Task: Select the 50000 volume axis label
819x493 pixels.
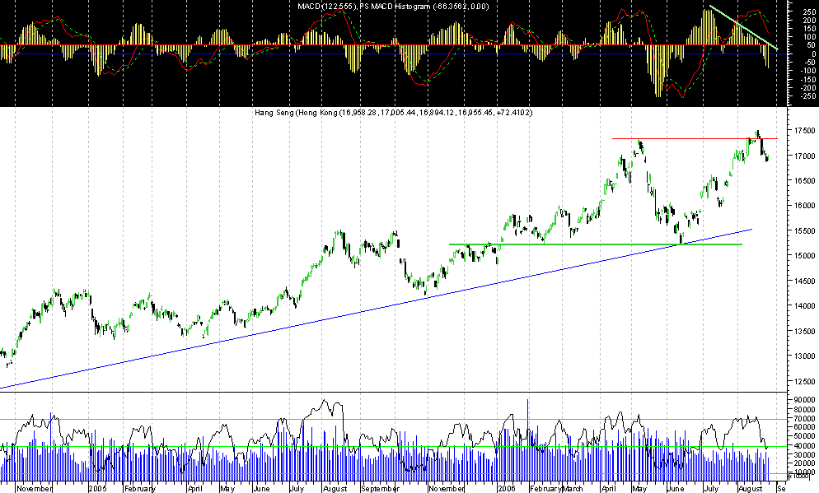Action: [804, 437]
